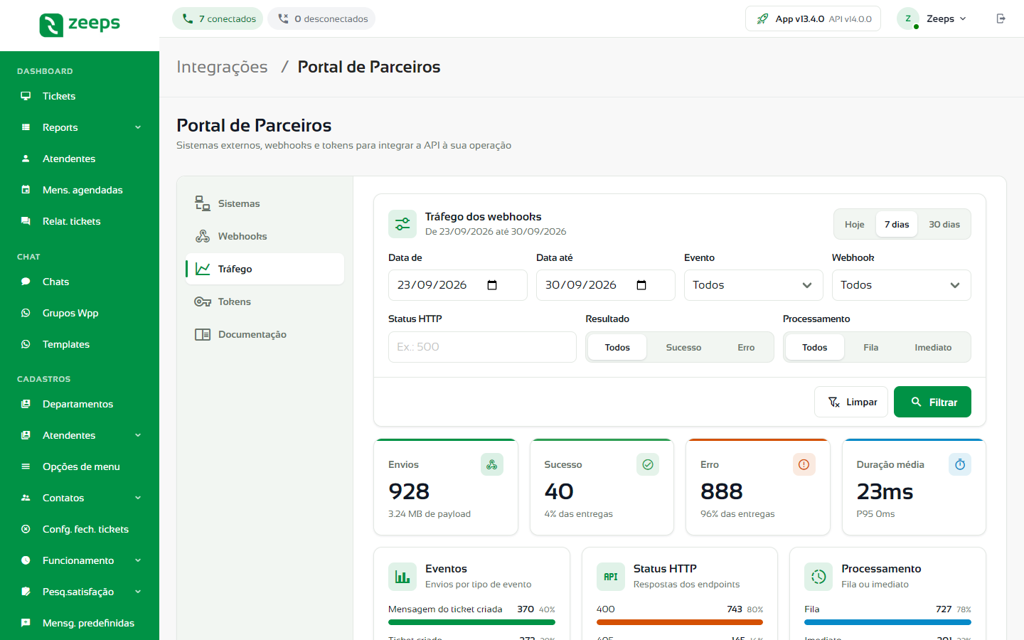Click the Duração média stopwatch icon

(960, 464)
